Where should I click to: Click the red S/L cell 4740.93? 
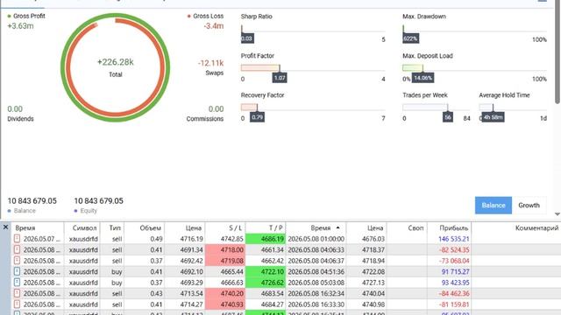click(x=225, y=304)
